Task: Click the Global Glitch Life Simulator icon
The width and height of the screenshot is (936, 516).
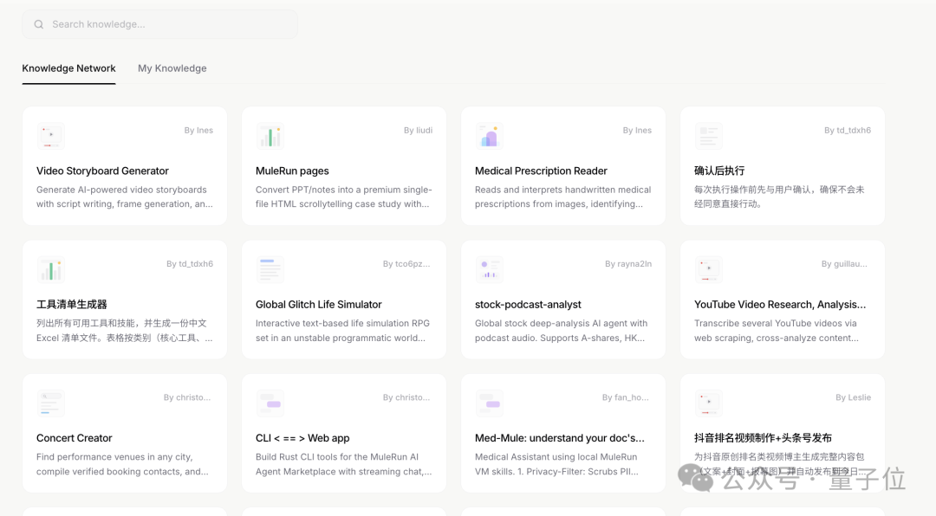Action: (270, 269)
